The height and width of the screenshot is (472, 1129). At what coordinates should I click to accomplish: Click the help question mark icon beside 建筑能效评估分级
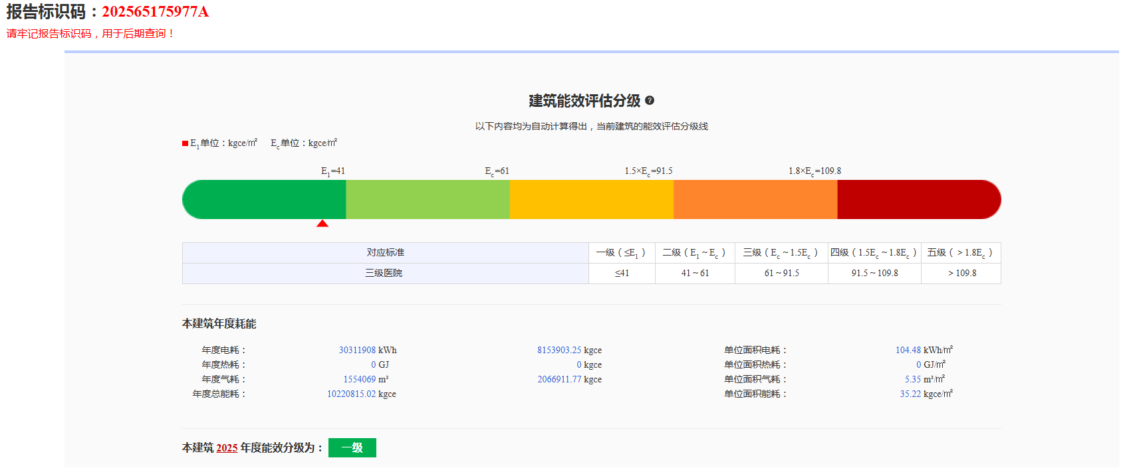point(650,100)
